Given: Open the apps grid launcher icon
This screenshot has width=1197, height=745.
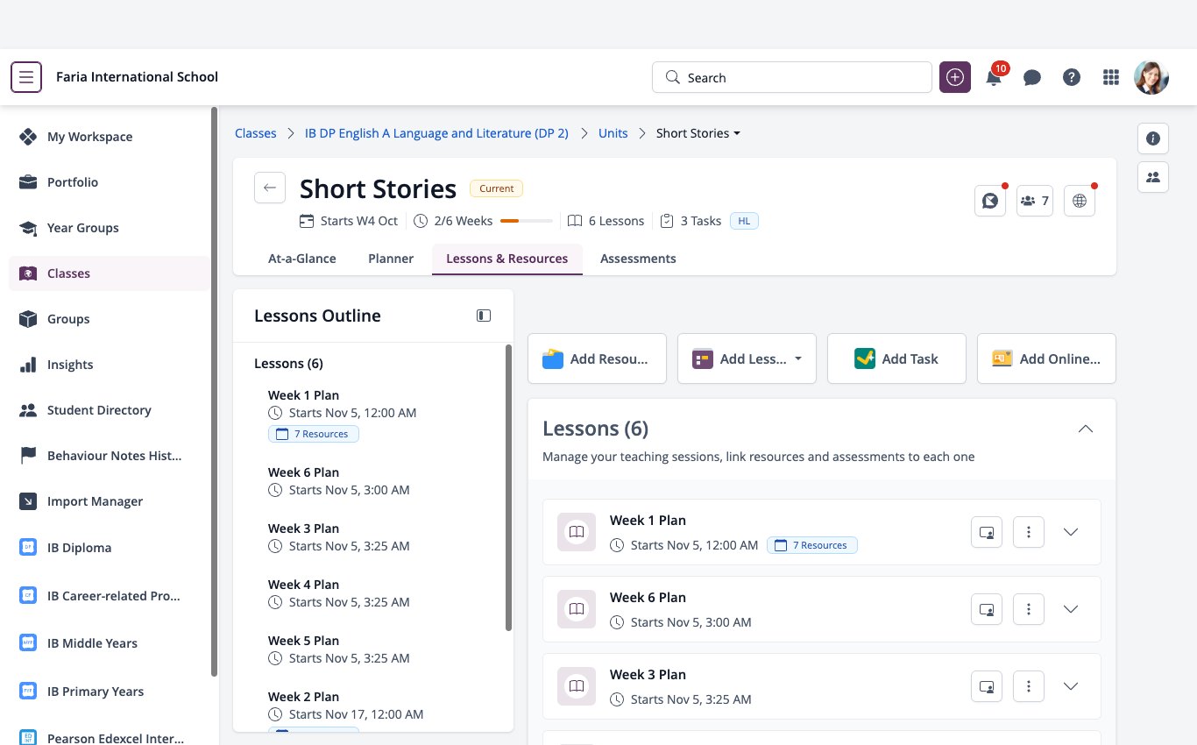Looking at the screenshot, I should 1111,77.
